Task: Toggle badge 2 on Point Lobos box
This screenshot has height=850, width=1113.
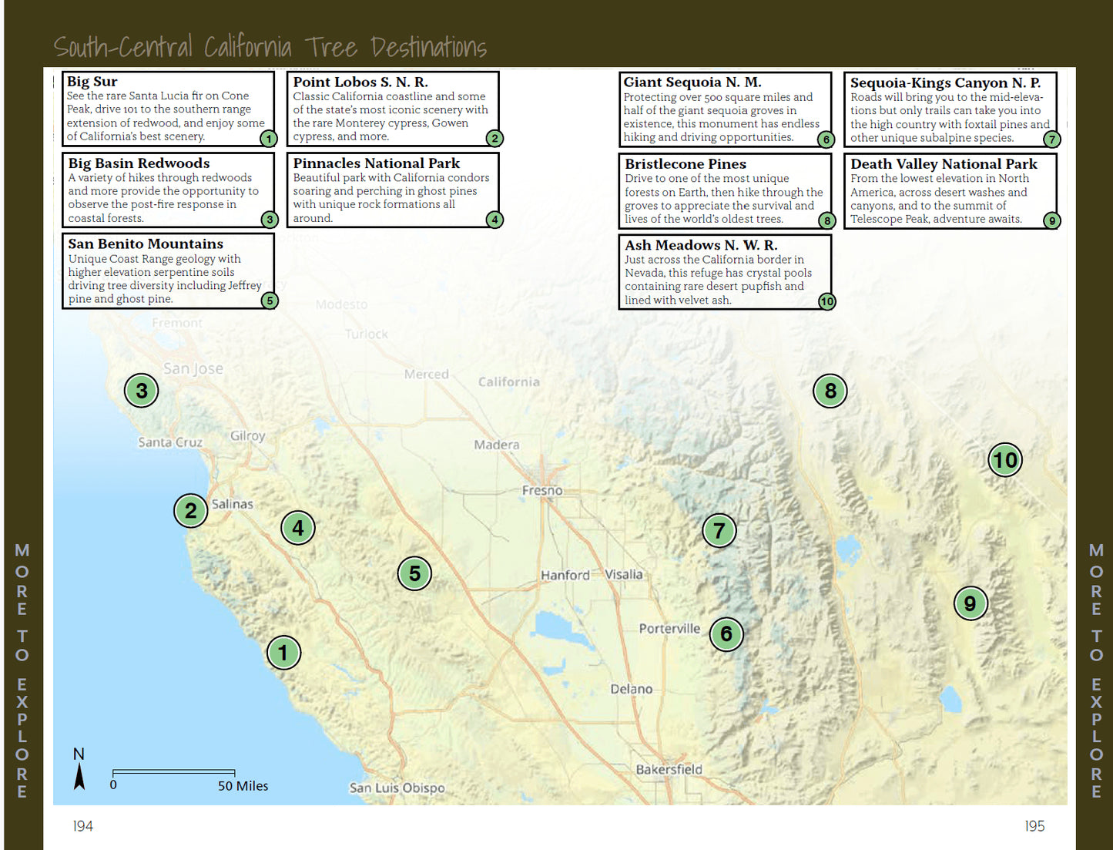Action: pos(494,138)
